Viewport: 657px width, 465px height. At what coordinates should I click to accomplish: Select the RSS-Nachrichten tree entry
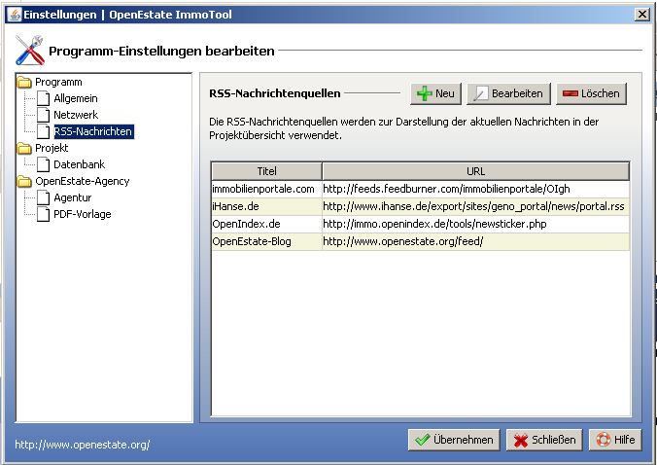[x=92, y=131]
